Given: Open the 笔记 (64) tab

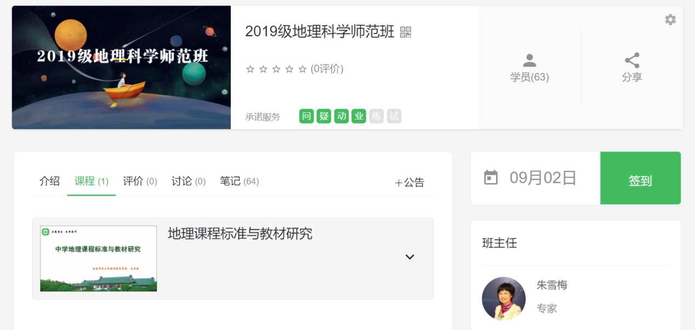Looking at the screenshot, I should pyautogui.click(x=240, y=181).
